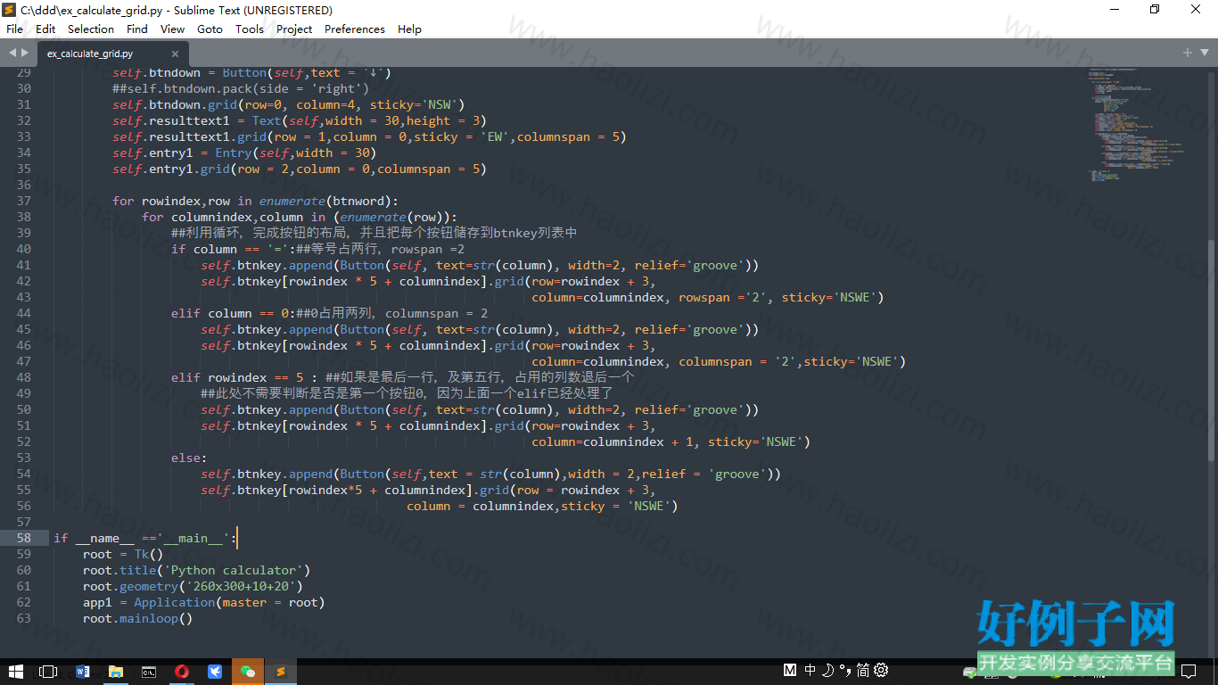1218x685 pixels.
Task: Open the File menu
Action: point(14,29)
